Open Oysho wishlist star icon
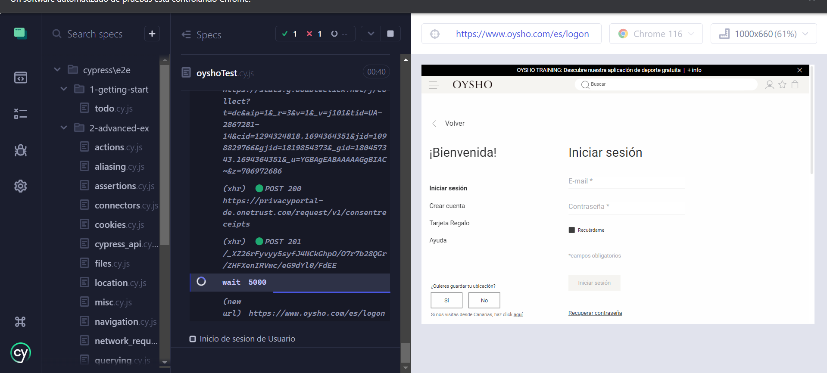Viewport: 827px width, 373px height. (x=782, y=84)
